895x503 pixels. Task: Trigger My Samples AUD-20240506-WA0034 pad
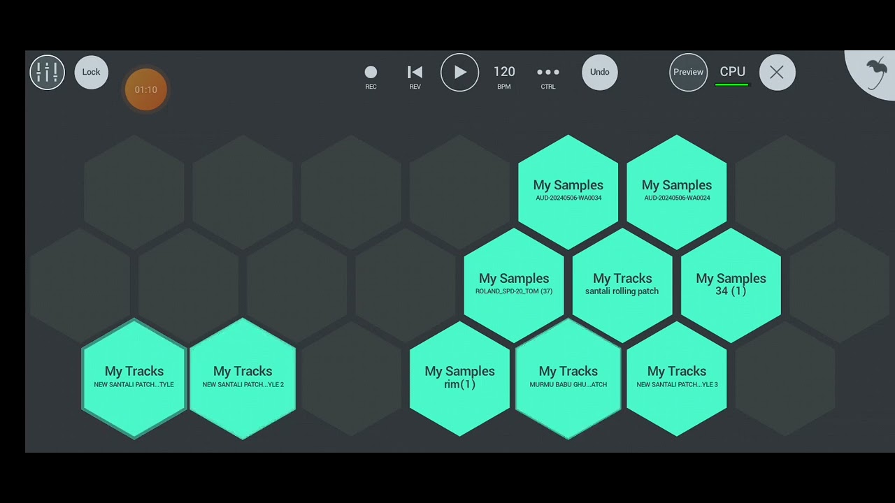pos(568,191)
